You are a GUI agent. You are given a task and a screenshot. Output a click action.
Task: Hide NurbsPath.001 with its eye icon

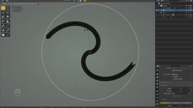point(188,10)
